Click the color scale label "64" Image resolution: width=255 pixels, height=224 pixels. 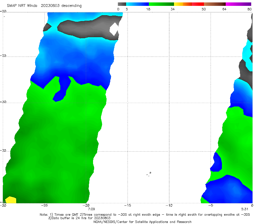coord(224,9)
